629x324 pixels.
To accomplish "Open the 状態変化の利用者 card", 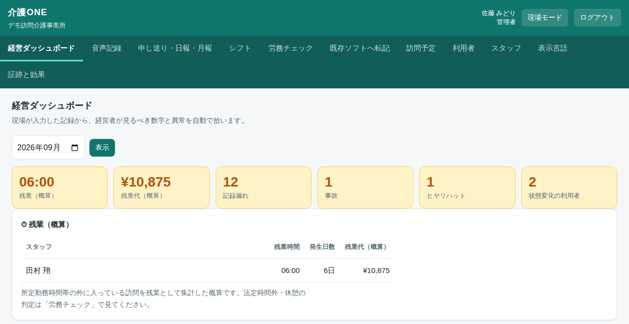I will point(569,188).
